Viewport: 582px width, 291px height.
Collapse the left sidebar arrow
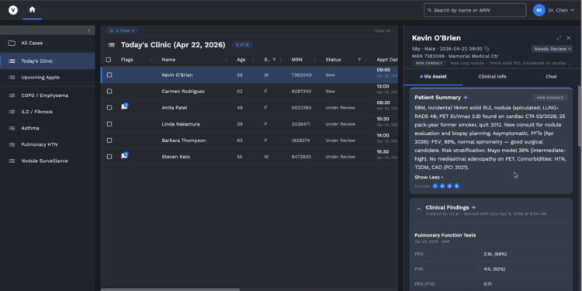click(88, 30)
